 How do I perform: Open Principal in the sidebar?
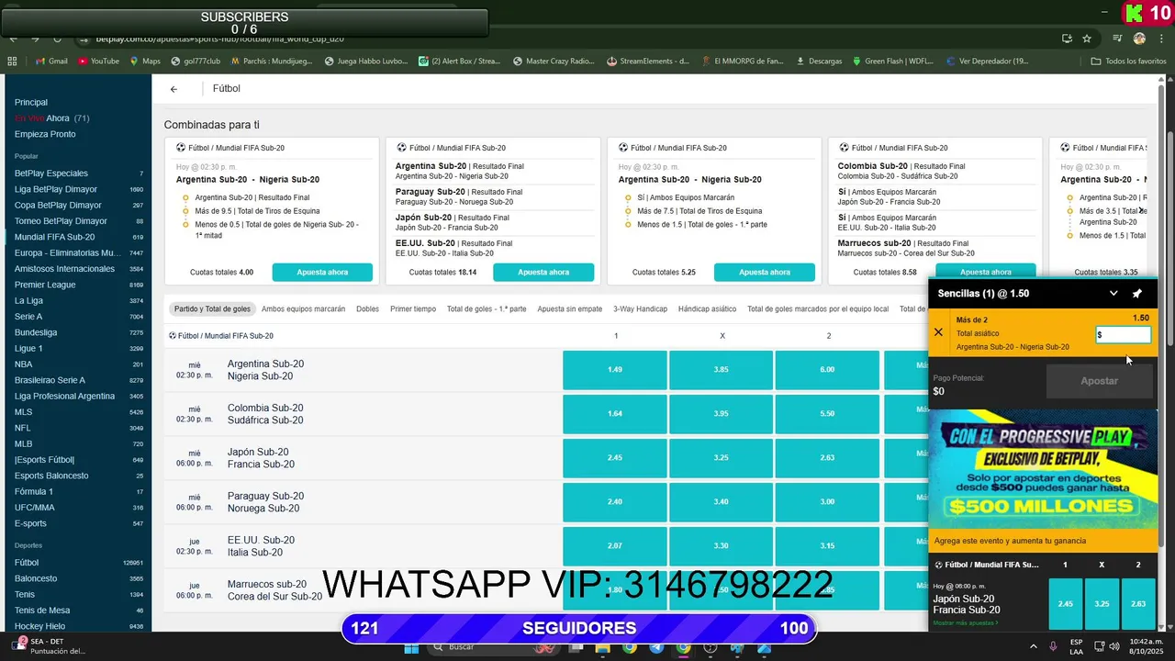click(x=31, y=102)
